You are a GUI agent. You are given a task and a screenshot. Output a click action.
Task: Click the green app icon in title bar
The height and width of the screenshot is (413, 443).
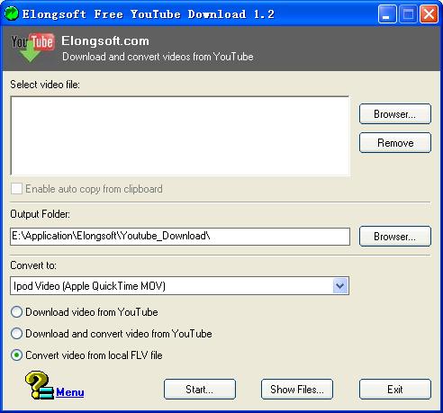[12, 13]
